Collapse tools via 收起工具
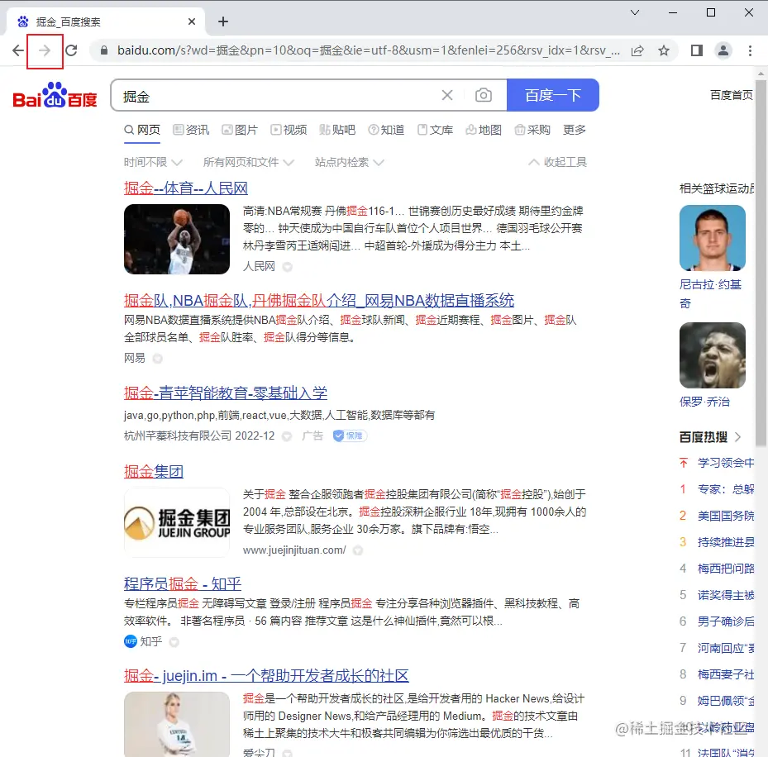768x757 pixels. coord(557,162)
